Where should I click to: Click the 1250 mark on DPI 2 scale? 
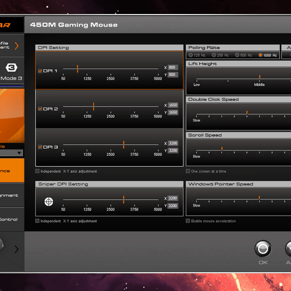coord(87,116)
